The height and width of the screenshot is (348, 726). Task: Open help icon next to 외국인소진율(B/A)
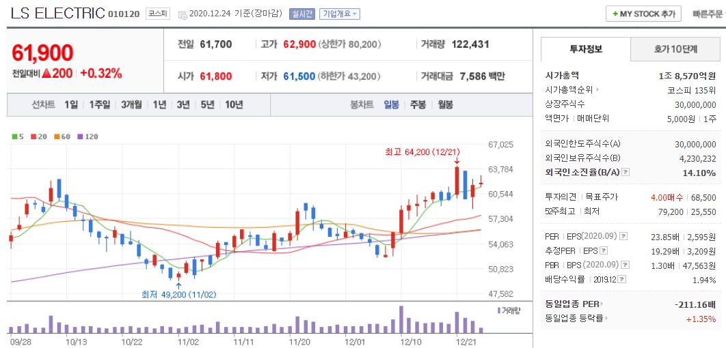click(x=626, y=173)
